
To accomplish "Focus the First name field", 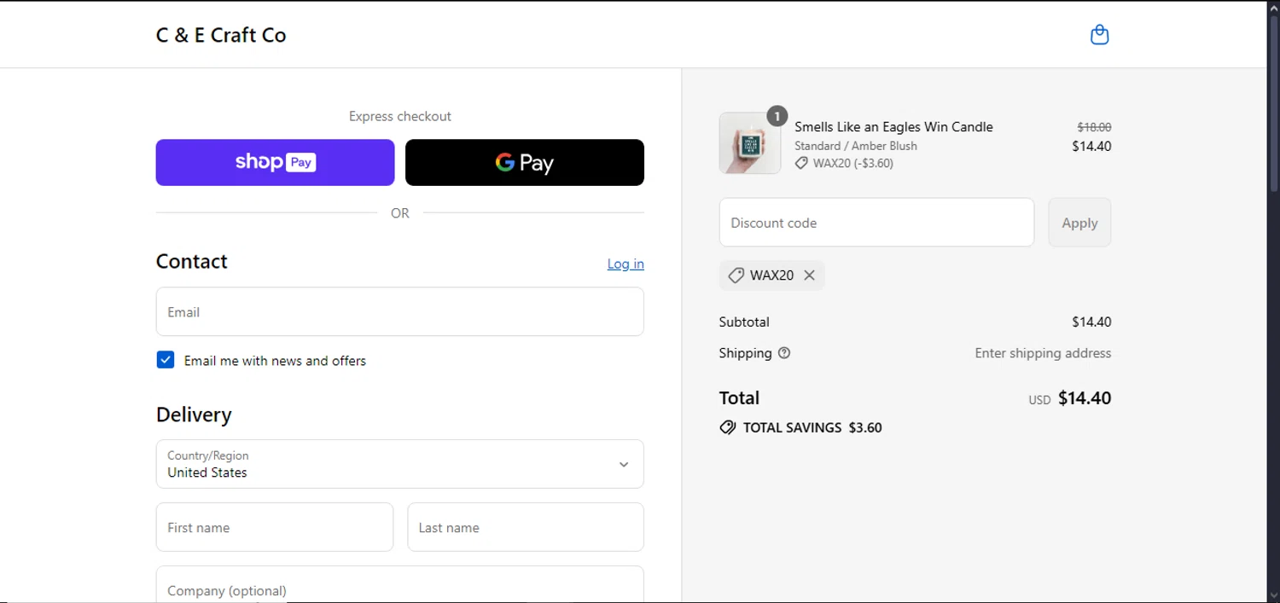I will pyautogui.click(x=275, y=527).
